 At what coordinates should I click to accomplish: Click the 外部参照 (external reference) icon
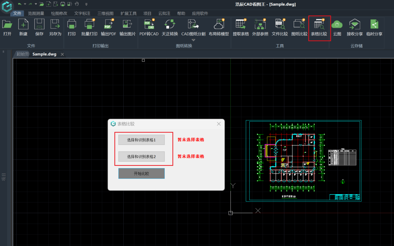tap(260, 27)
